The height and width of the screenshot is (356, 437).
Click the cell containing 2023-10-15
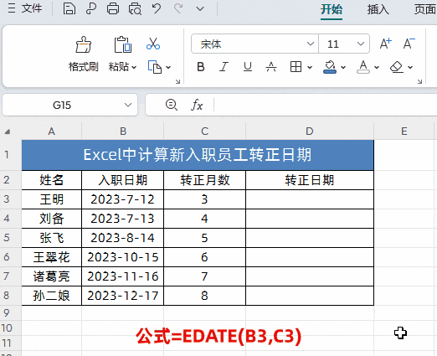[122, 257]
